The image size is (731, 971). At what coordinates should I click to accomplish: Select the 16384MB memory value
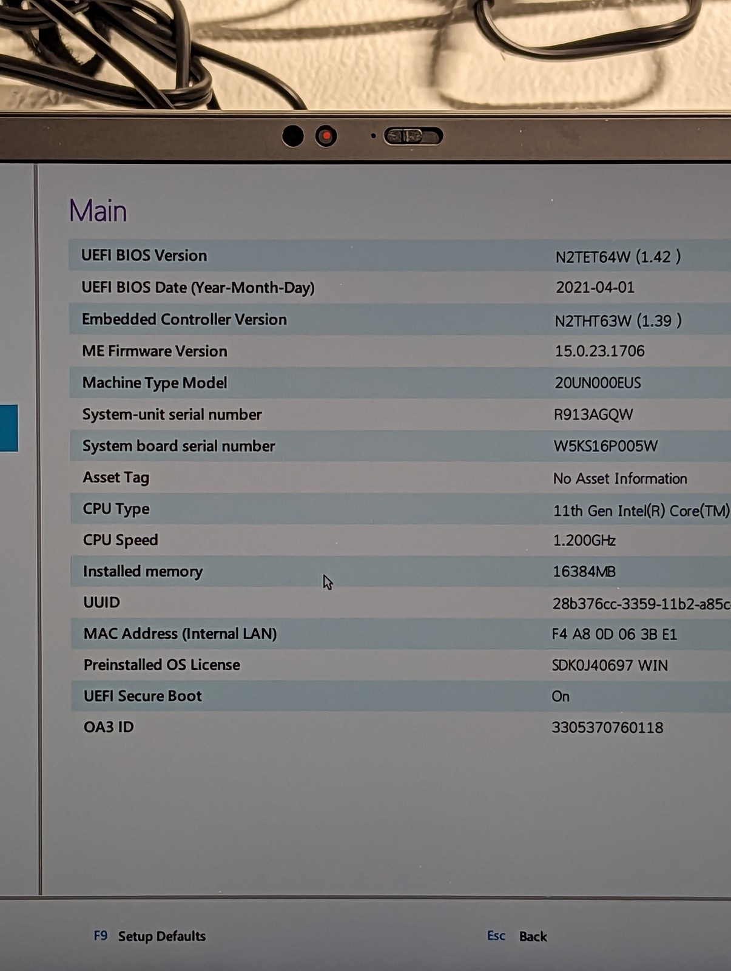[x=584, y=572]
